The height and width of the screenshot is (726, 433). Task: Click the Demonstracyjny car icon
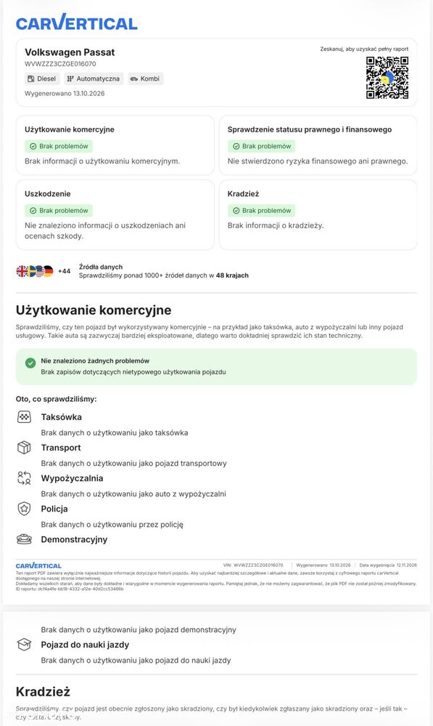point(24,539)
